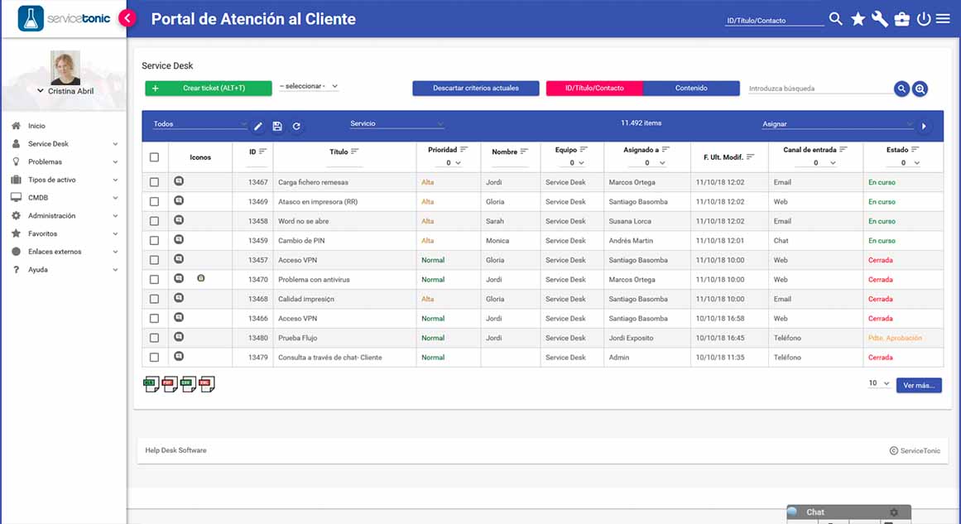Open the Asignar dropdown
This screenshot has width=961, height=524.
[837, 124]
